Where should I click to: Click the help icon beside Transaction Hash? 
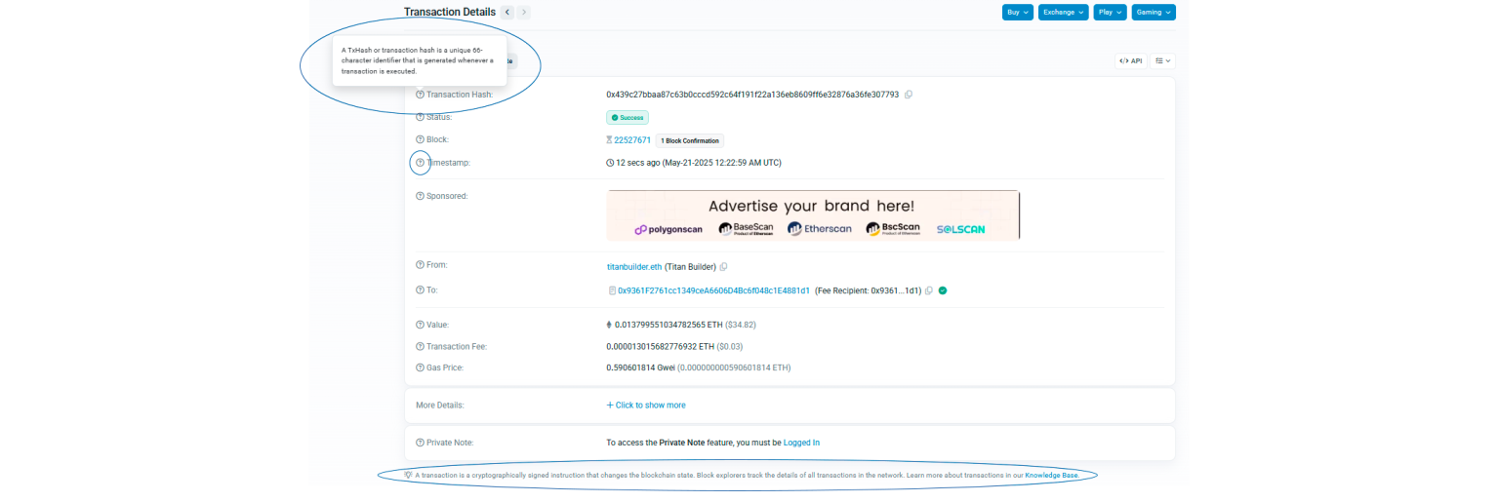tap(420, 95)
